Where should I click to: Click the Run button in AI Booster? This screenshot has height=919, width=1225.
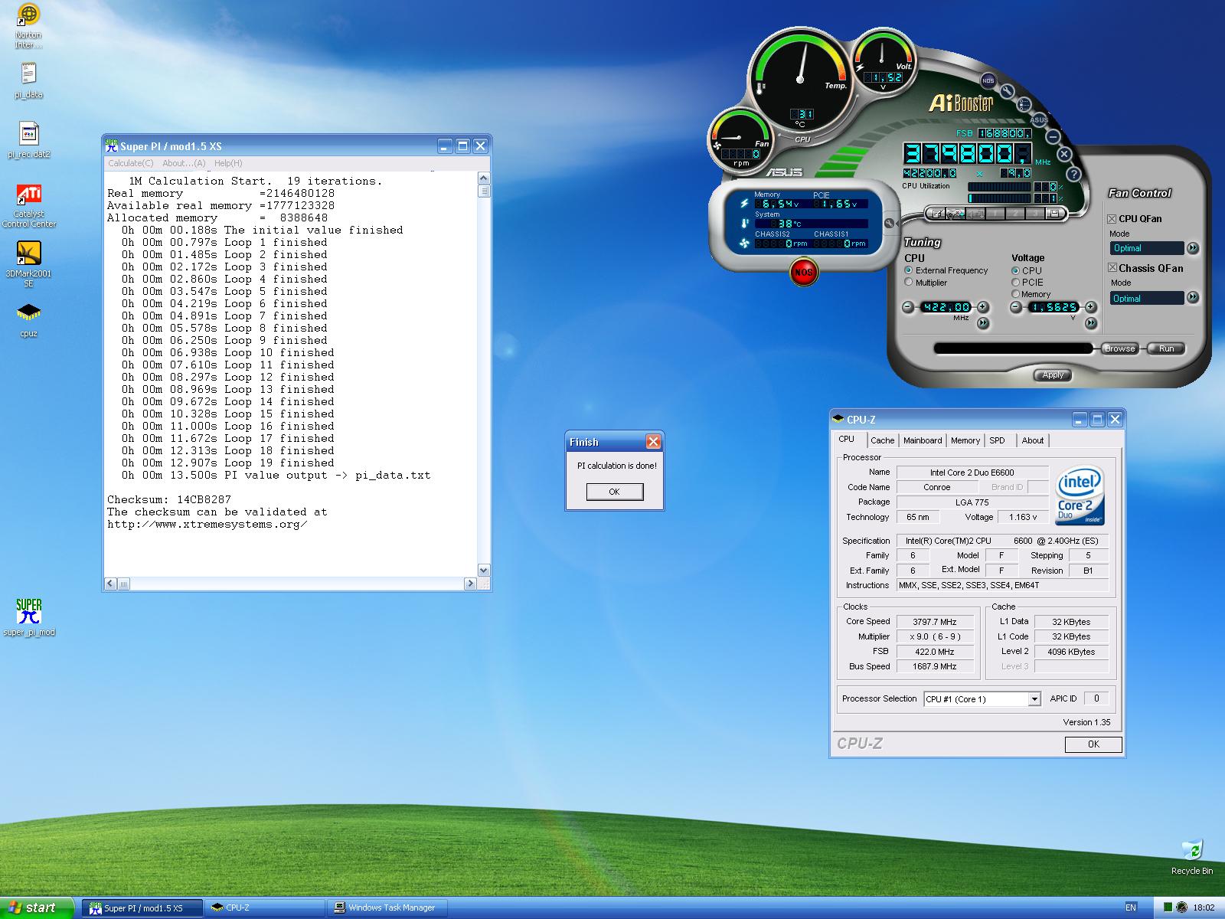[x=1166, y=348]
